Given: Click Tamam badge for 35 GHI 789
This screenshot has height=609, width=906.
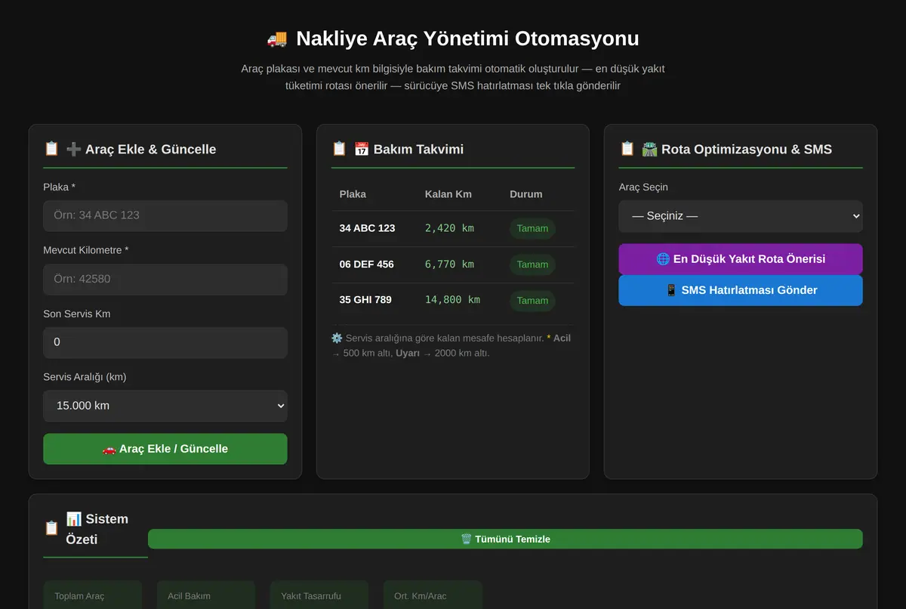Looking at the screenshot, I should 532,301.
